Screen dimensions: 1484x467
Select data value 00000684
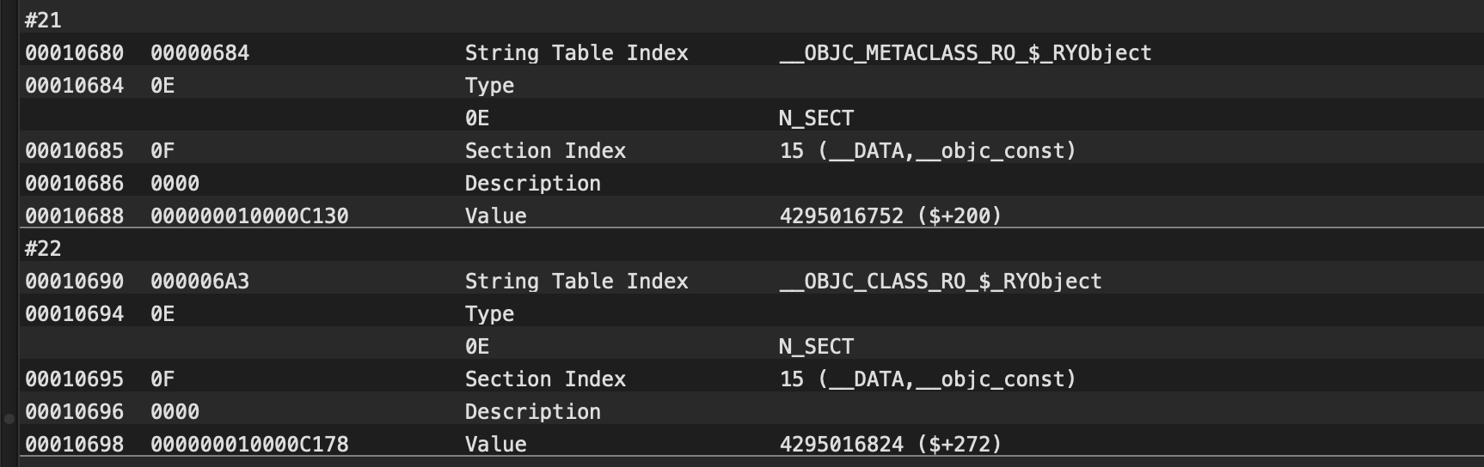(199, 53)
